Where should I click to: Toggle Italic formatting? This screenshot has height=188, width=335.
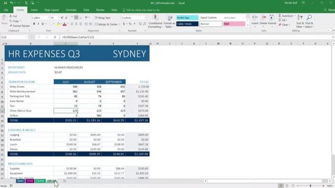pyautogui.click(x=38, y=24)
